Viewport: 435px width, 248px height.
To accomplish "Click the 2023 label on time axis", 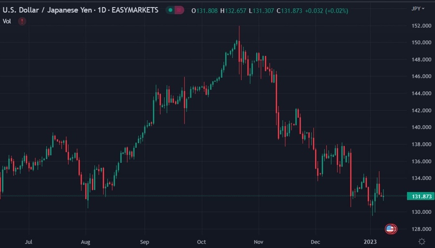I will pyautogui.click(x=370, y=242).
